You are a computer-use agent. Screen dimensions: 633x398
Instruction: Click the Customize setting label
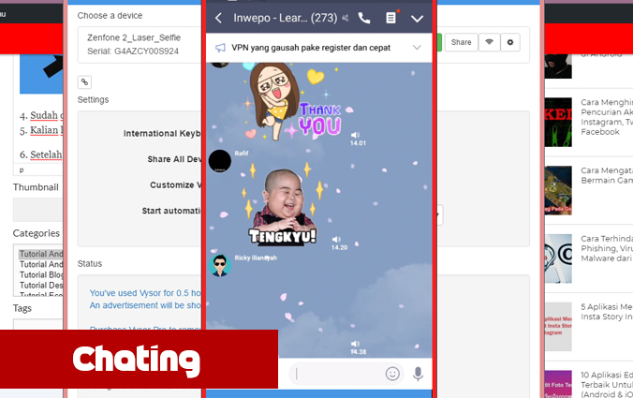pyautogui.click(x=175, y=184)
